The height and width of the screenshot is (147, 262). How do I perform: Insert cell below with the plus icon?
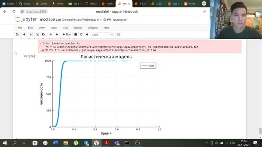point(24,34)
